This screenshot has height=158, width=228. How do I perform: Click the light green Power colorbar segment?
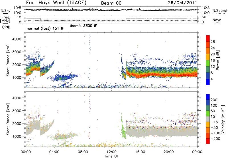[x=208, y=63]
